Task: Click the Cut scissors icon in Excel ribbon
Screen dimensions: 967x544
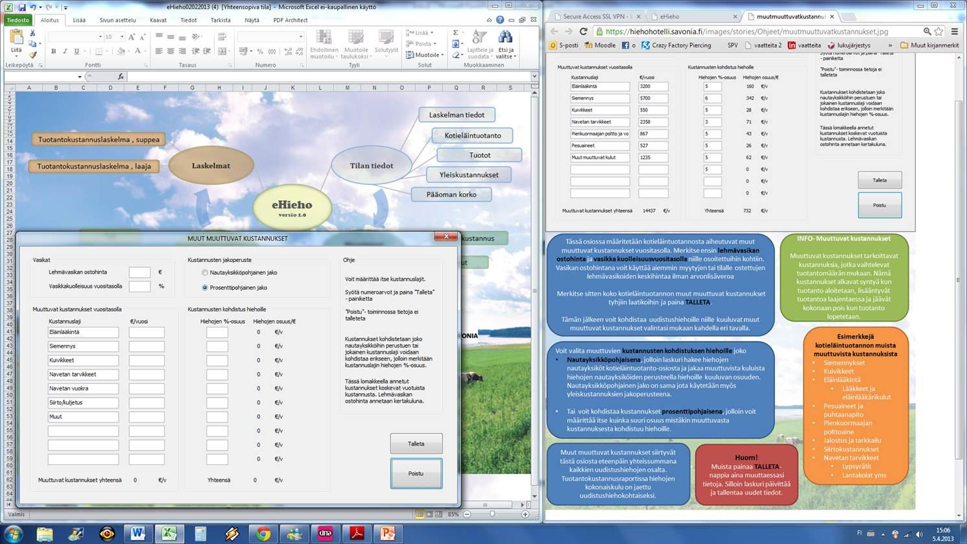Action: pos(32,33)
